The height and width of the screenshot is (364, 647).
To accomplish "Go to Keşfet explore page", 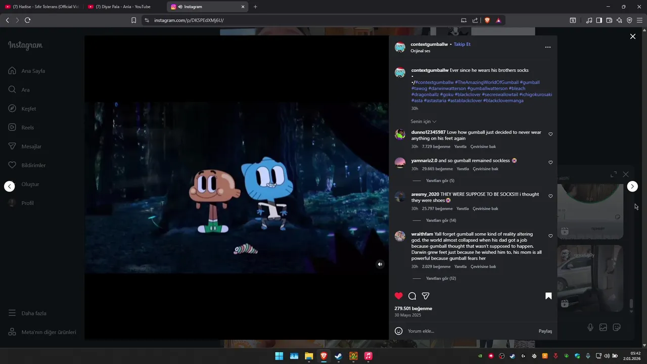I will [22, 109].
